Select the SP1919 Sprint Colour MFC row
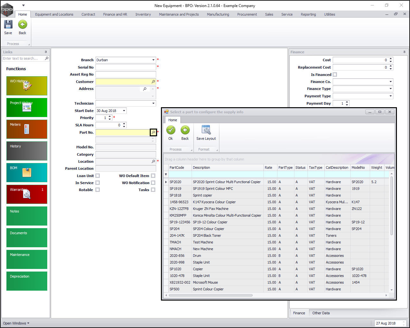 coord(213,189)
